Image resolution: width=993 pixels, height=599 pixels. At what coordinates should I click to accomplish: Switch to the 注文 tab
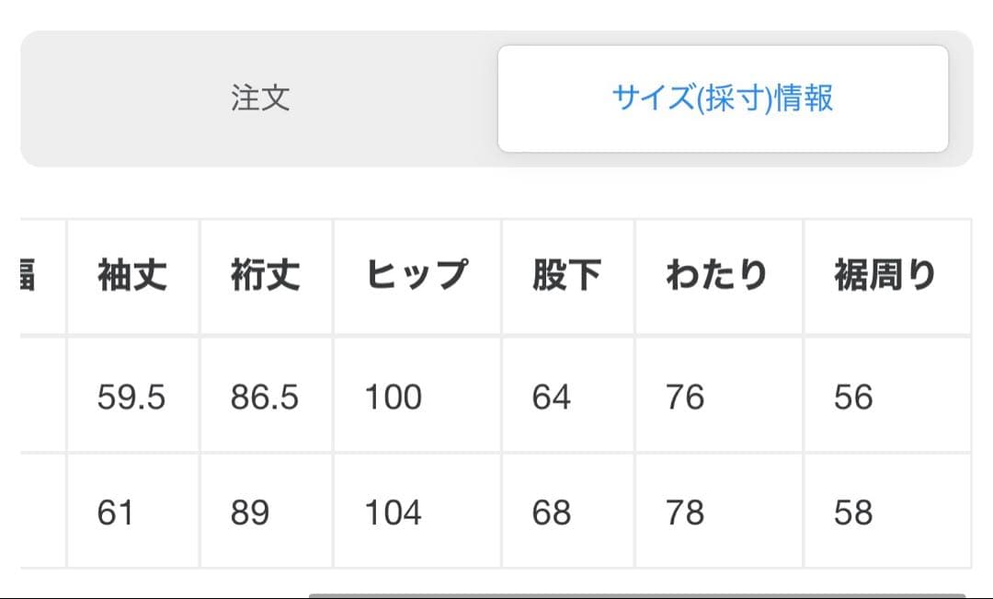pyautogui.click(x=260, y=98)
